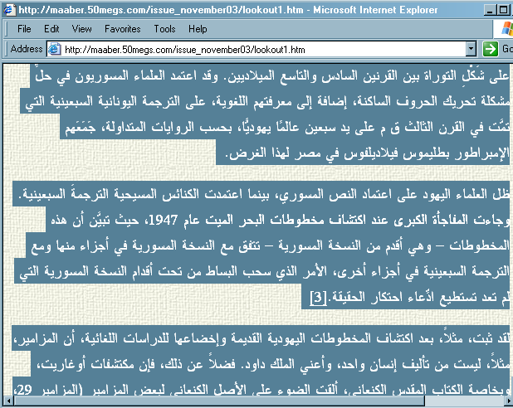Click the page icon in the address bar
Viewport: 513px width, 408px height.
point(56,49)
